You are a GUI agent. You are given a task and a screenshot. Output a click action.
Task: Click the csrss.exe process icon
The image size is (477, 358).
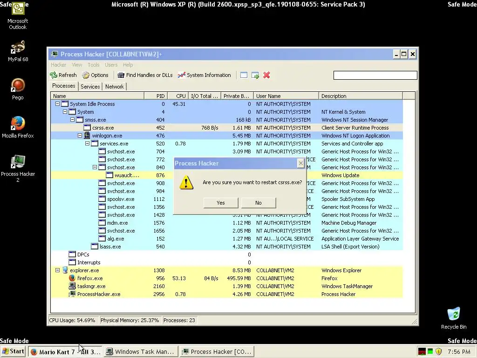coord(87,128)
